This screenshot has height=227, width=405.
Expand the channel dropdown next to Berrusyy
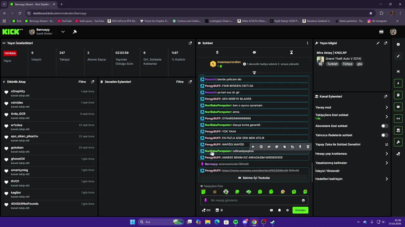click(63, 32)
